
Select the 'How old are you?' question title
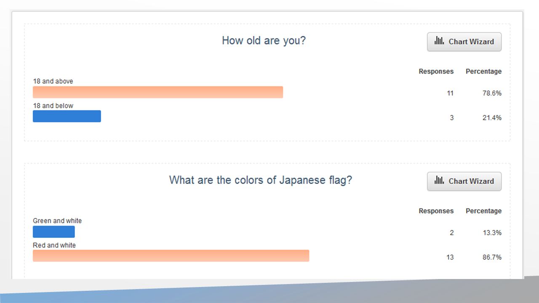(264, 41)
